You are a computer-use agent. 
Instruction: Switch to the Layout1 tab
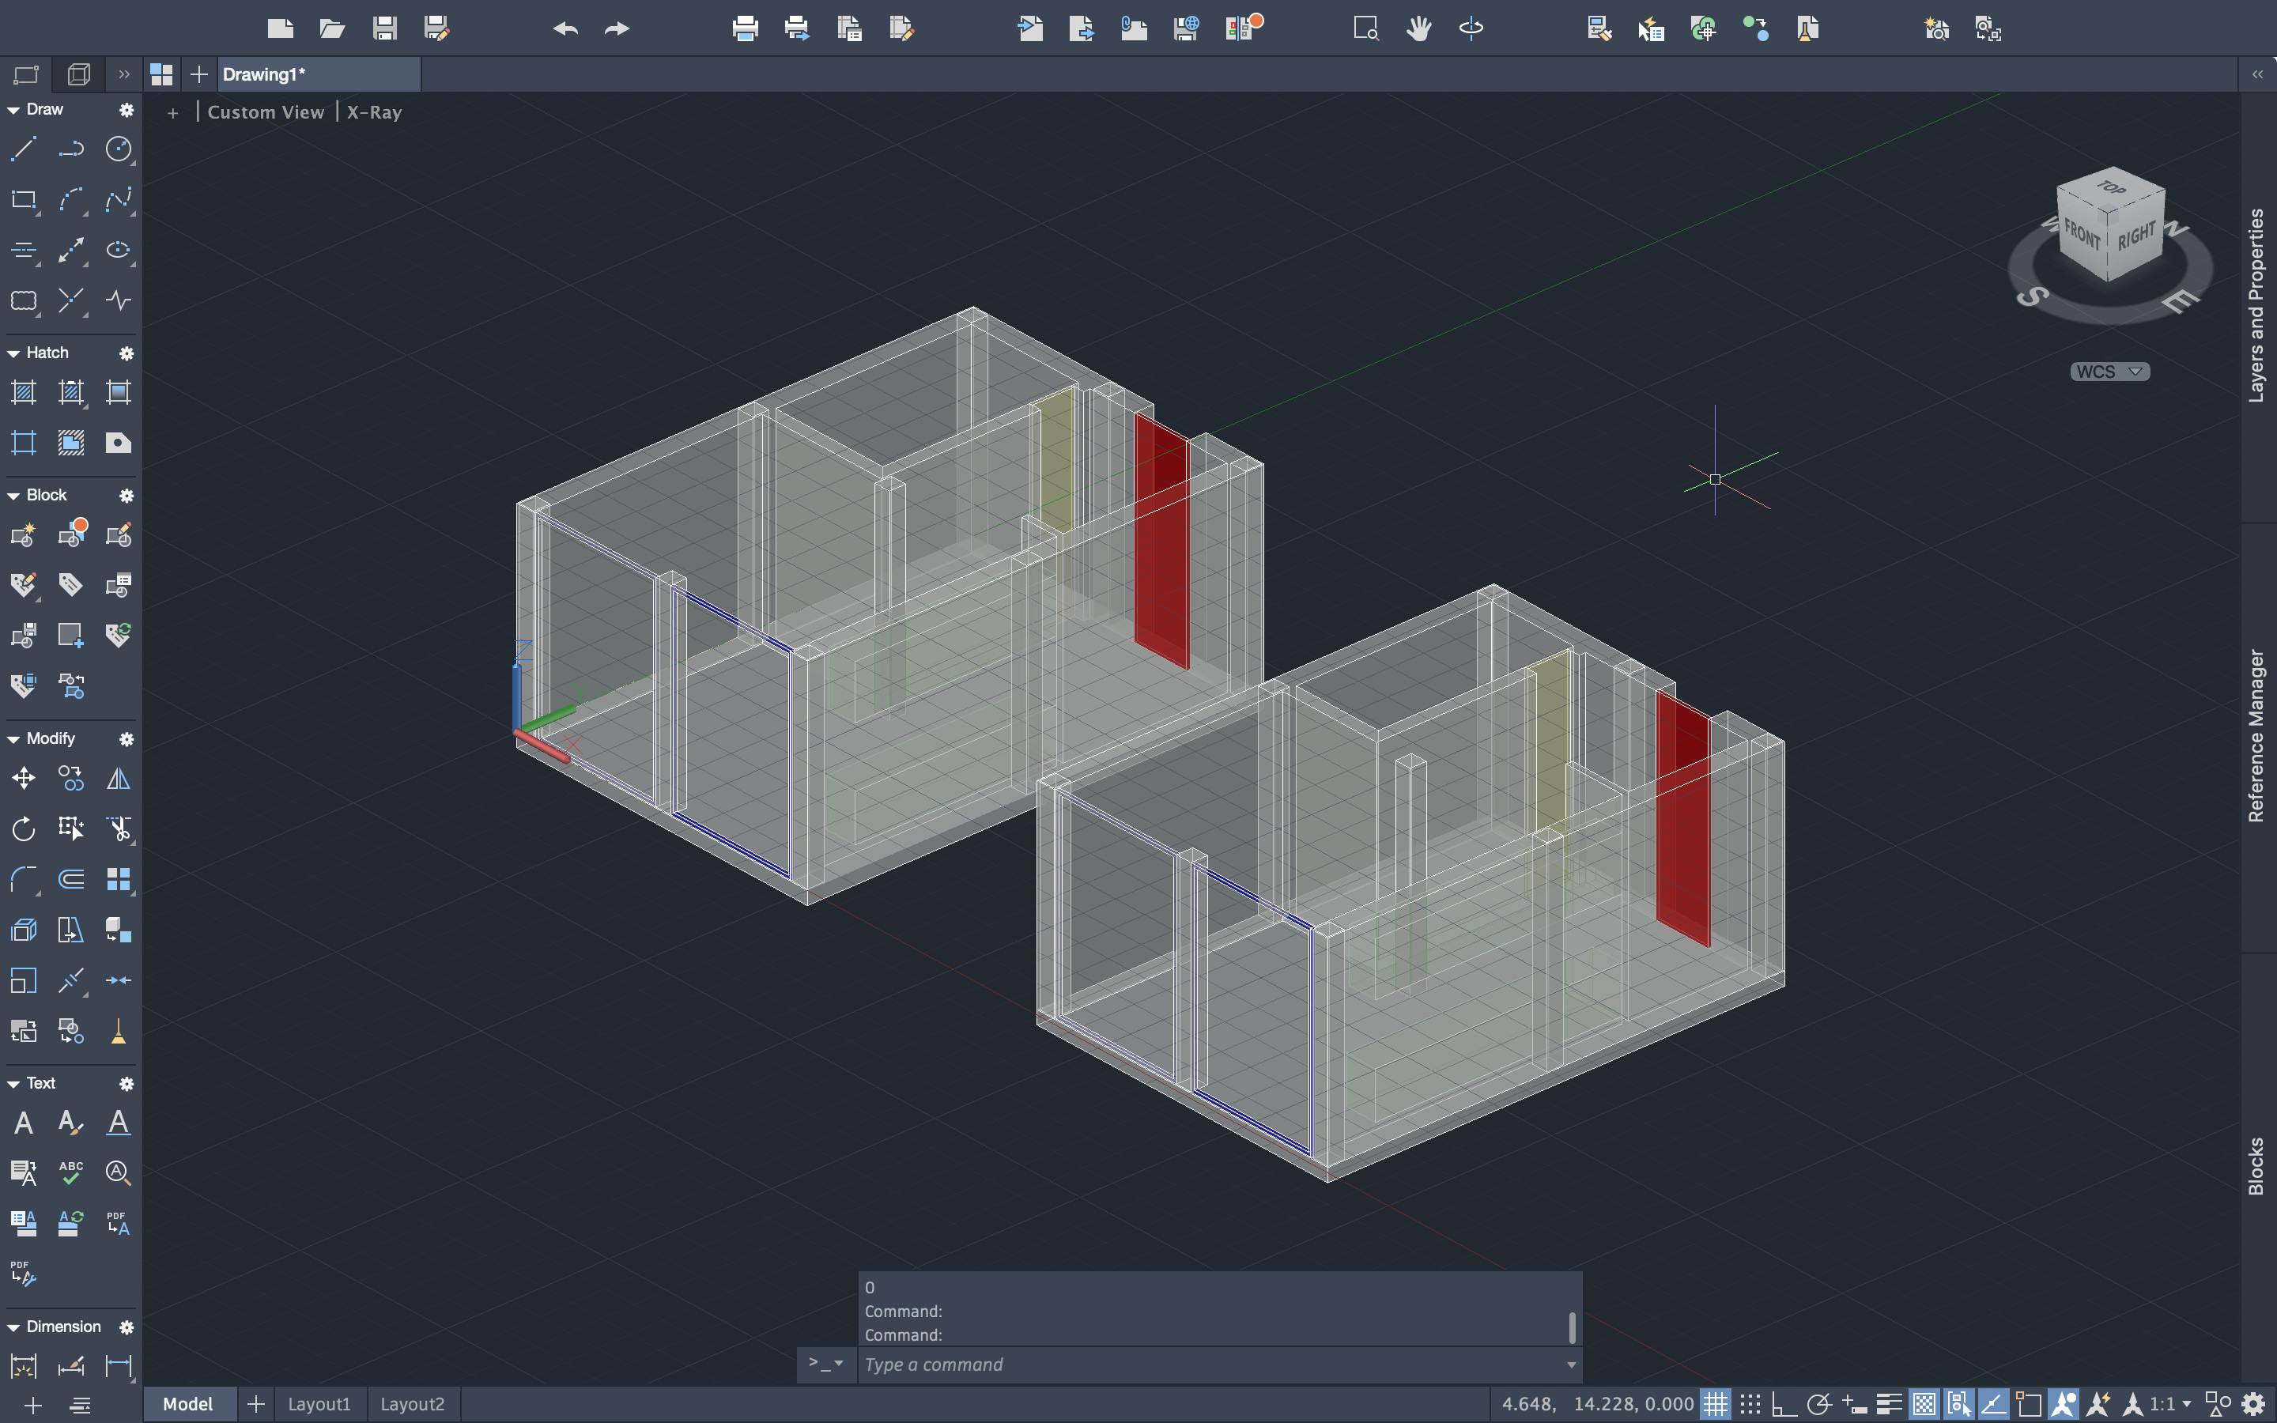tap(319, 1404)
